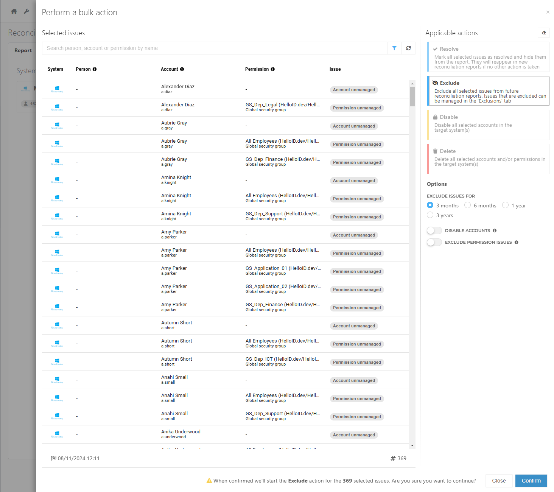Click the Windows system icon for Alexander Diaz GS_Dep_Legal row
Screen dimensions: 554x492
tap(57, 107)
